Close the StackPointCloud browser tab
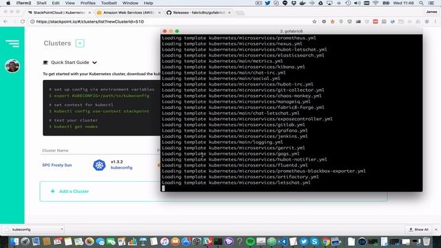This screenshot has height=248, width=441. [90, 12]
